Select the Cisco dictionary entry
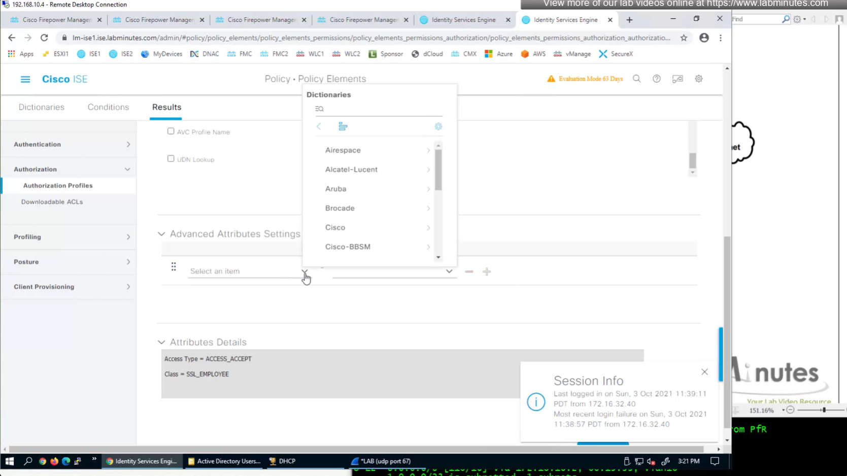 click(x=335, y=227)
